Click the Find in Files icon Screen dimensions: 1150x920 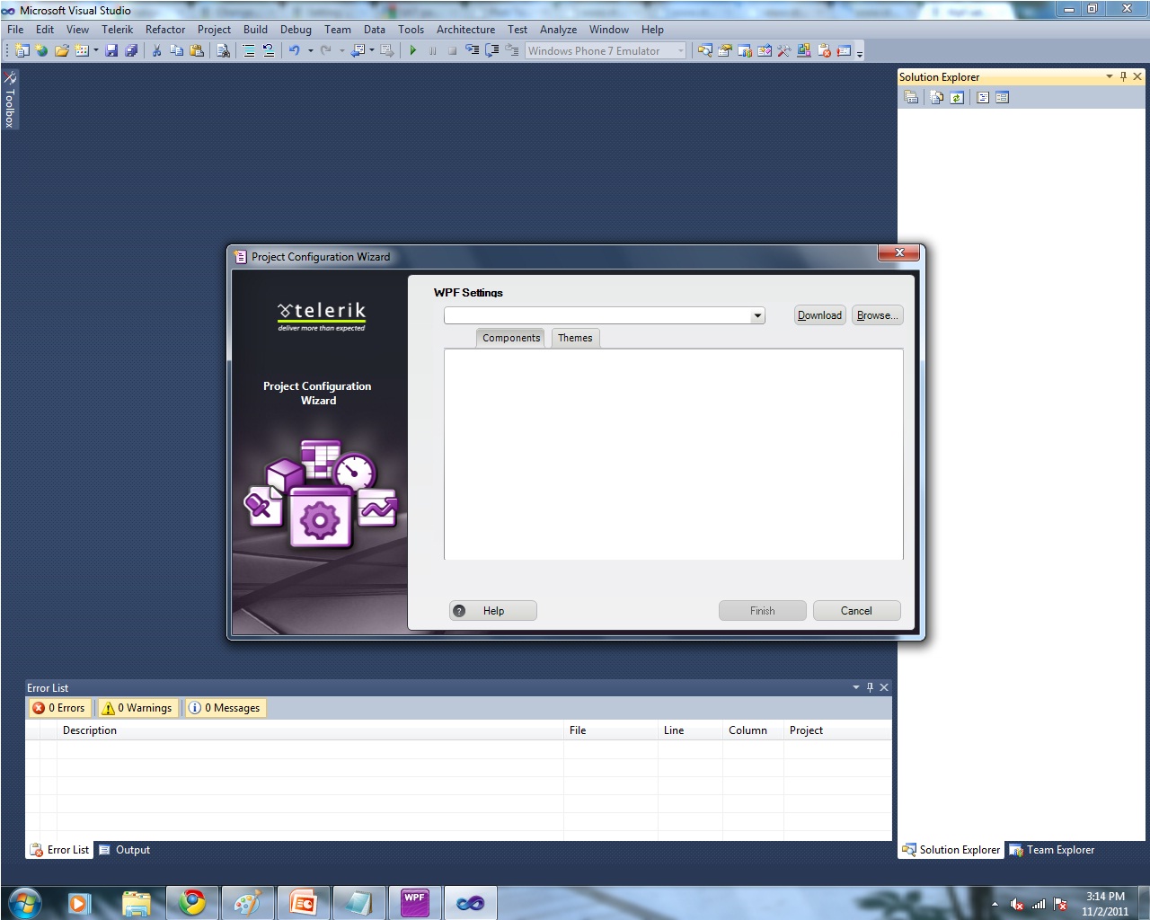(223, 51)
